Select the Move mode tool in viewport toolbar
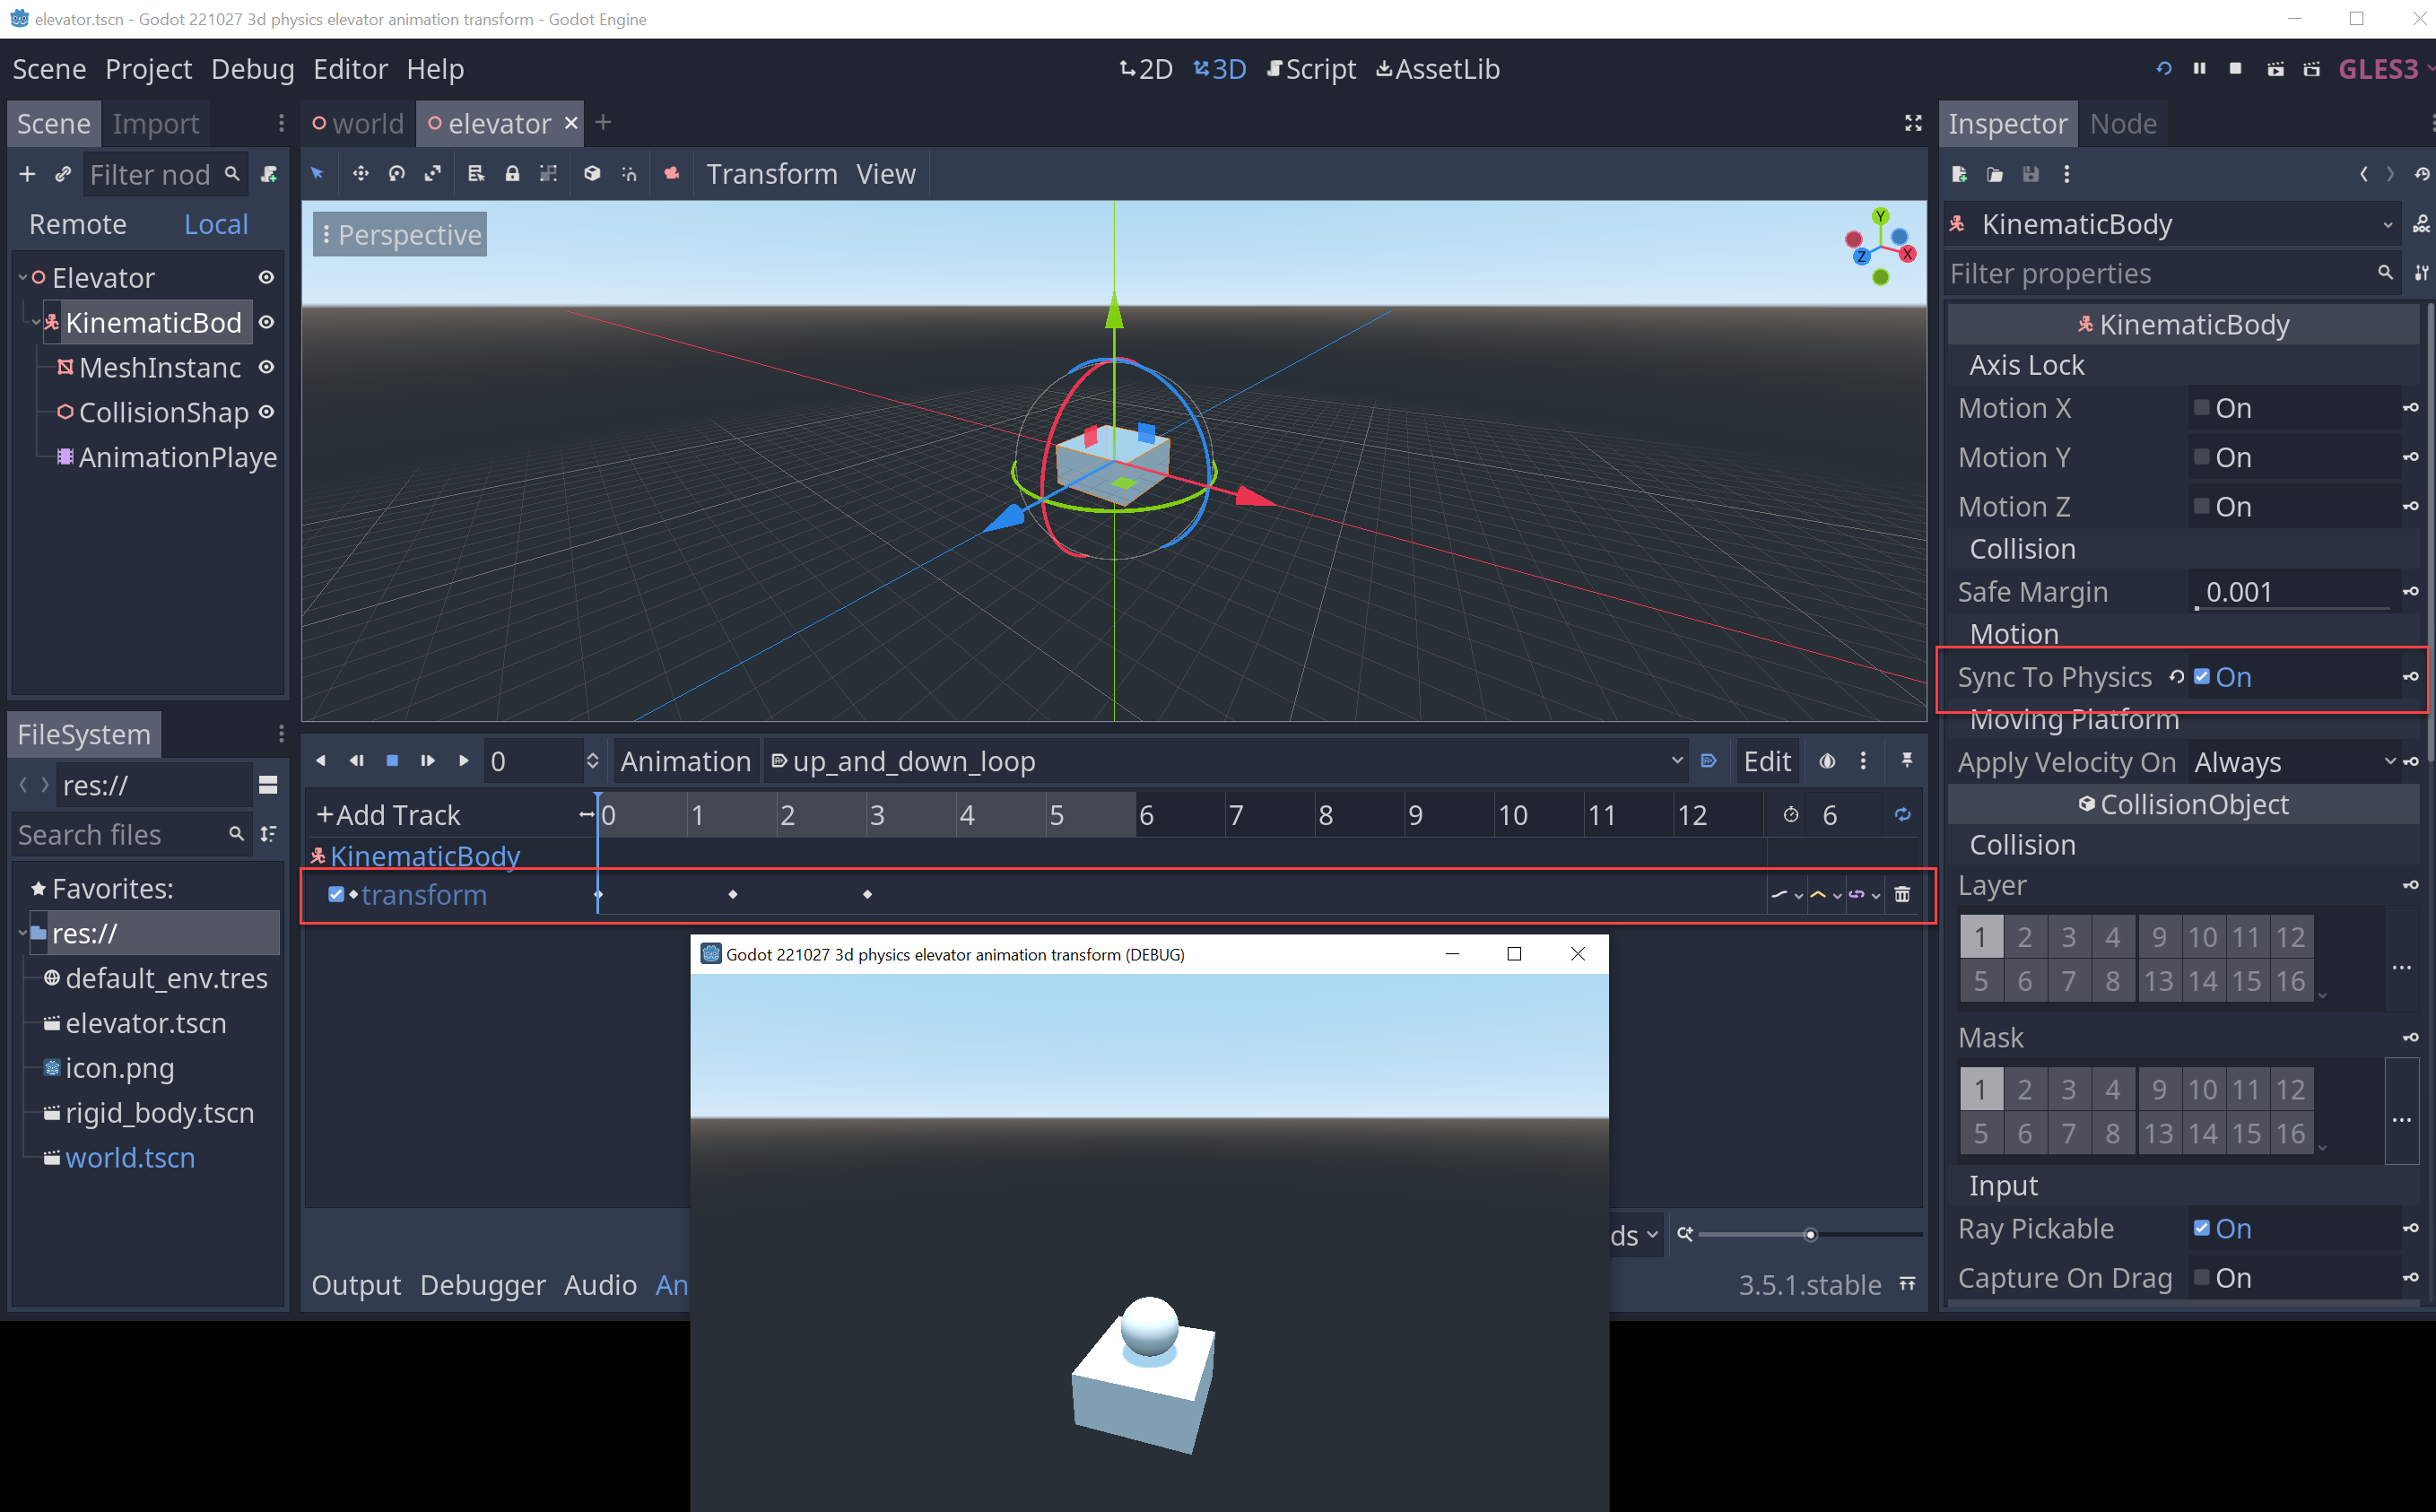This screenshot has height=1512, width=2436. [x=360, y=174]
